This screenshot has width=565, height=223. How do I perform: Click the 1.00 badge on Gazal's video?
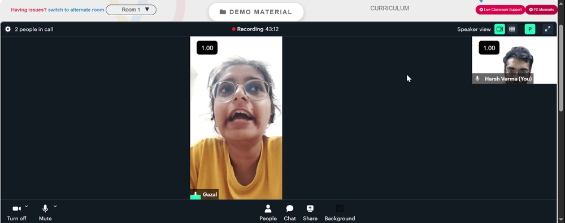[207, 48]
